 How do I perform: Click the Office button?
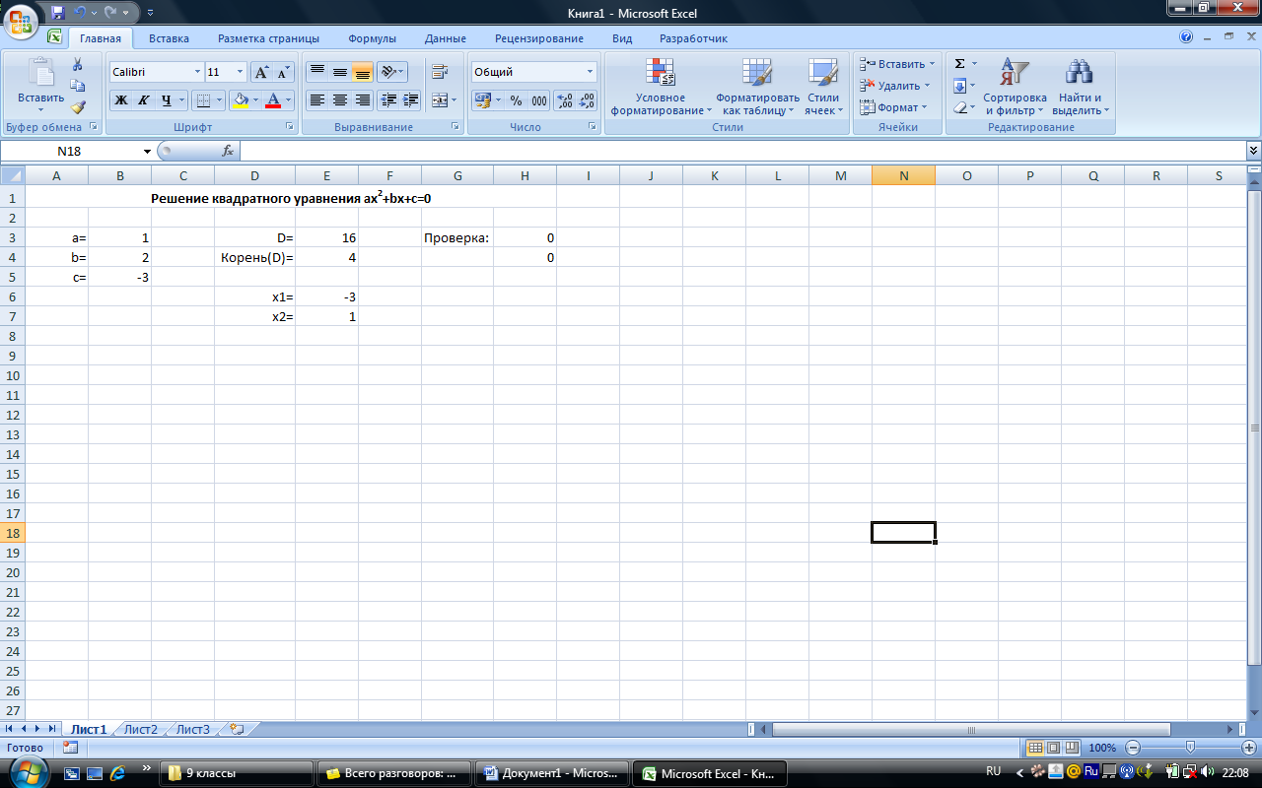click(21, 20)
